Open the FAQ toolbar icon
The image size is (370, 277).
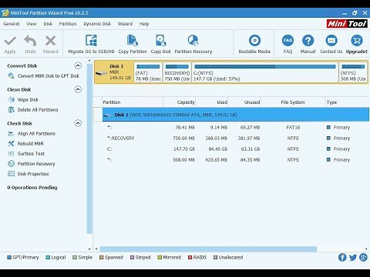point(288,41)
